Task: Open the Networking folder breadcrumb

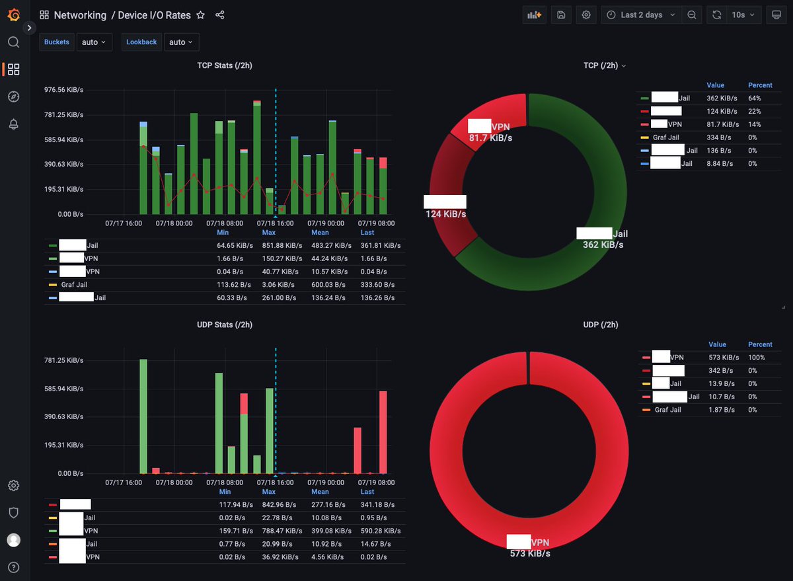Action: coord(80,15)
